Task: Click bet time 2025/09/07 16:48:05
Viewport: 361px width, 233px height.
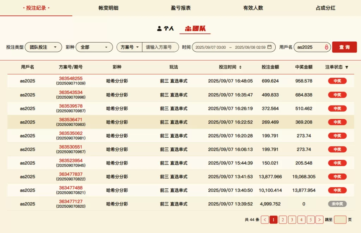Action: click(x=230, y=81)
